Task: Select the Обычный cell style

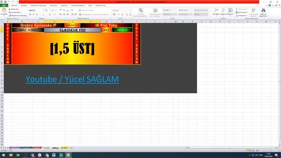Action: coord(185,10)
